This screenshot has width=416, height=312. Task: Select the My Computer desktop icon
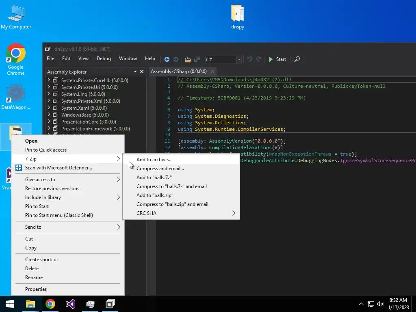coord(16,17)
